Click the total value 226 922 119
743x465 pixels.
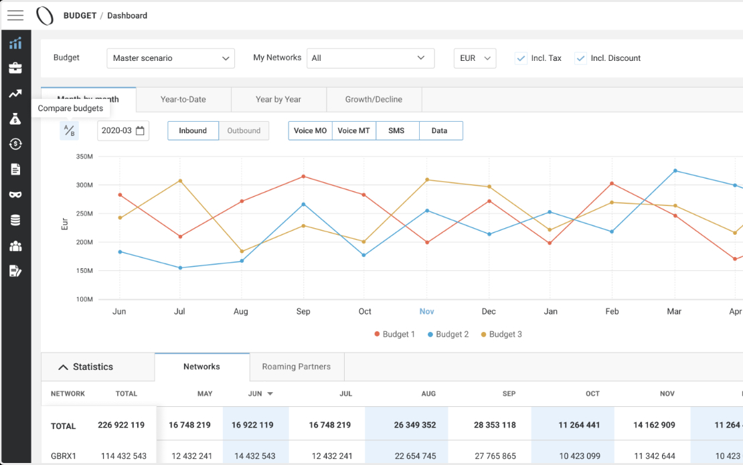pos(121,426)
